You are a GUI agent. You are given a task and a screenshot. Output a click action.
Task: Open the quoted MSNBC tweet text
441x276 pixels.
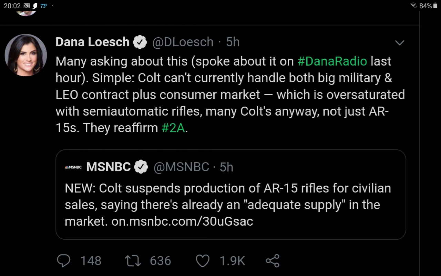228,205
